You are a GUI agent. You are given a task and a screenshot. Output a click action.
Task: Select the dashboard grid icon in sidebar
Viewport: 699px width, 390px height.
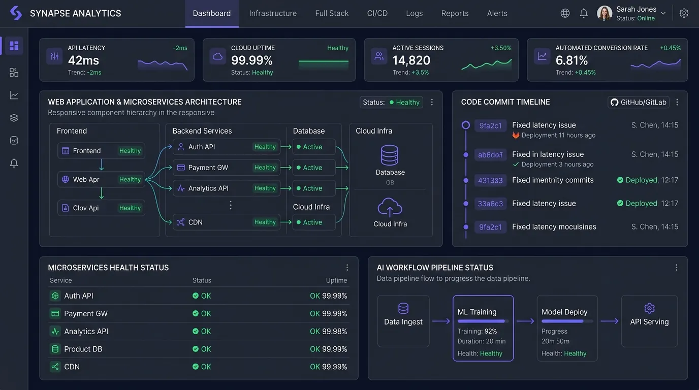14,46
